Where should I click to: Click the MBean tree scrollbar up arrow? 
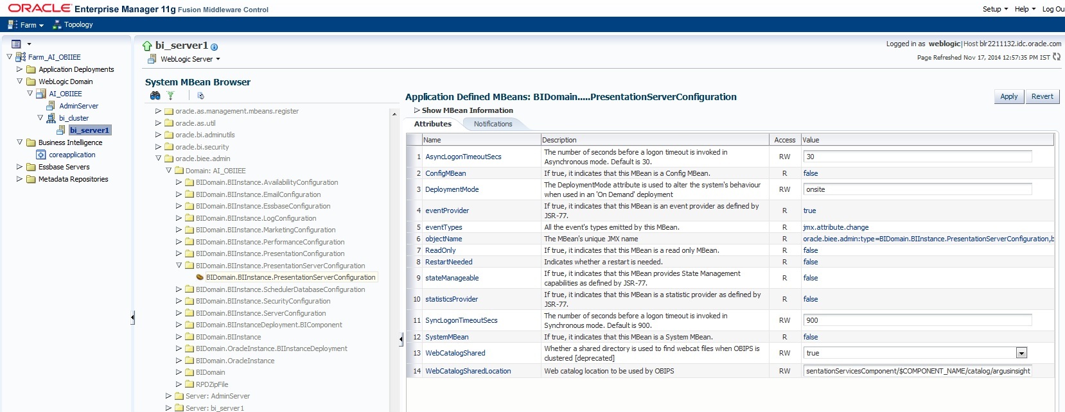click(x=394, y=114)
